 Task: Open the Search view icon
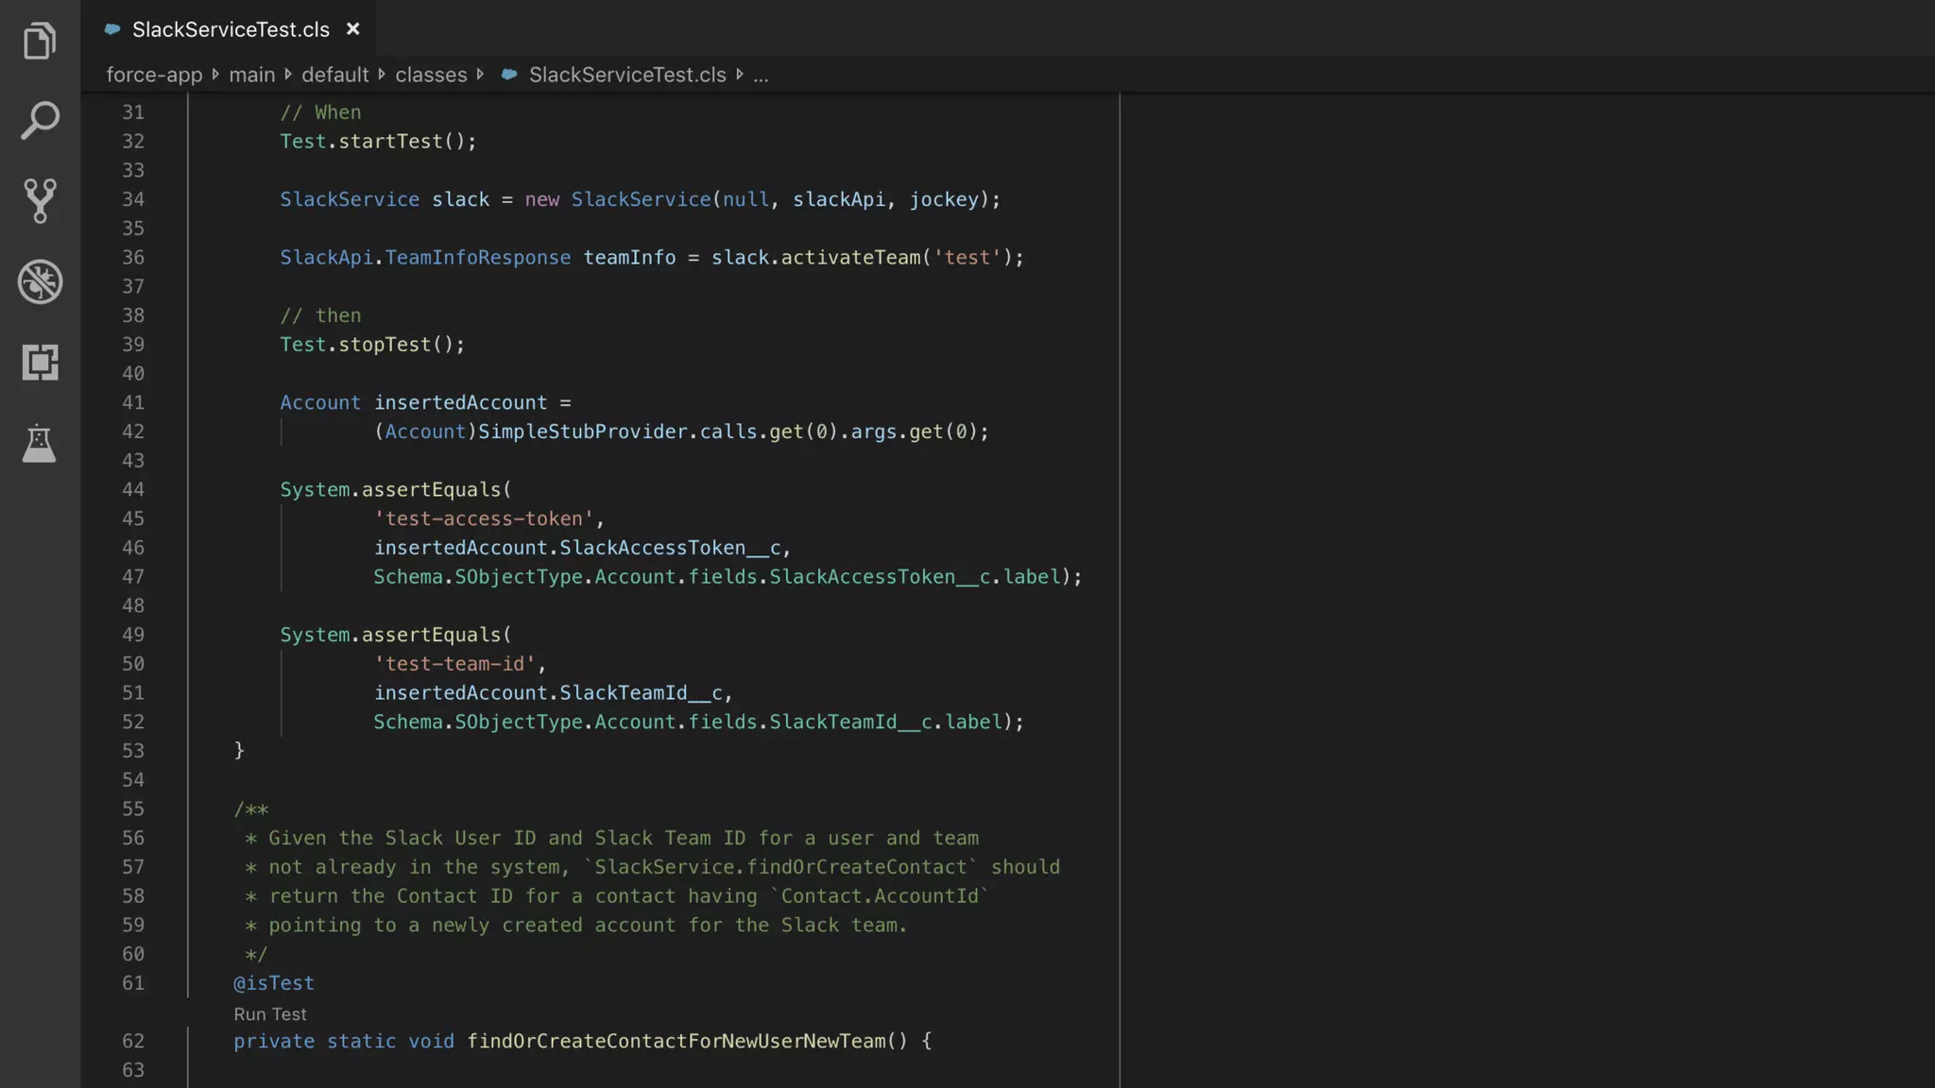[x=40, y=121]
